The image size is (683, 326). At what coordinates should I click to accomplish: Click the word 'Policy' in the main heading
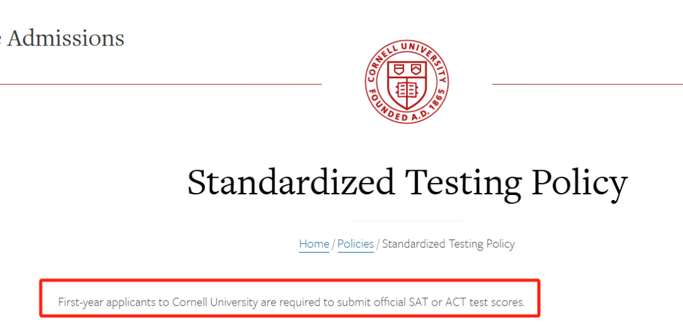[580, 182]
